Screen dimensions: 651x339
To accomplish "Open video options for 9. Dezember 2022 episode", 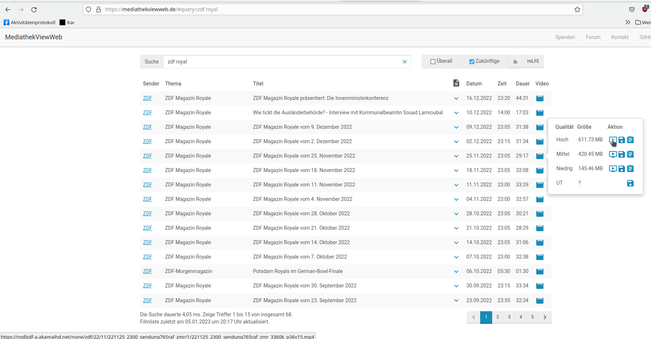I will pyautogui.click(x=540, y=127).
